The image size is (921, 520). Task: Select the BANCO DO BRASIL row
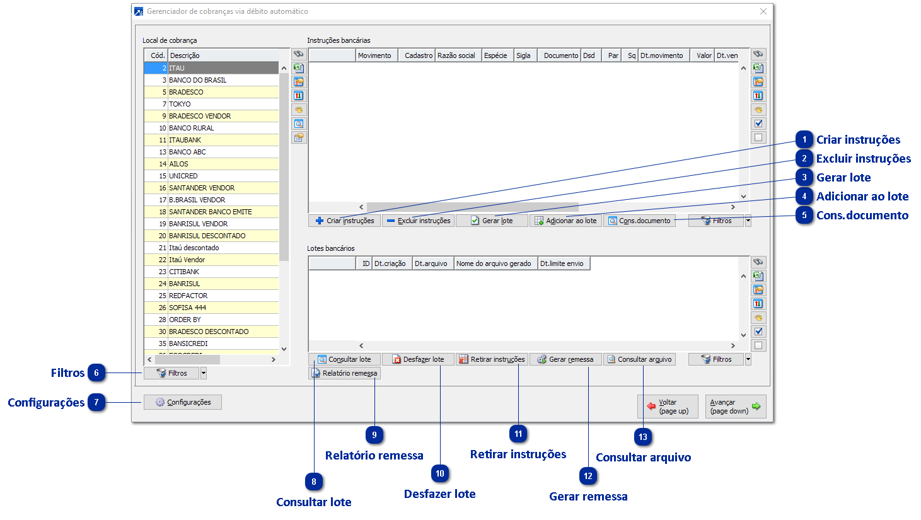coord(211,80)
